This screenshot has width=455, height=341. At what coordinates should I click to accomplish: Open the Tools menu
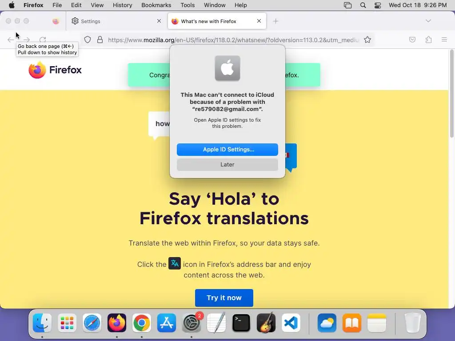(188, 5)
